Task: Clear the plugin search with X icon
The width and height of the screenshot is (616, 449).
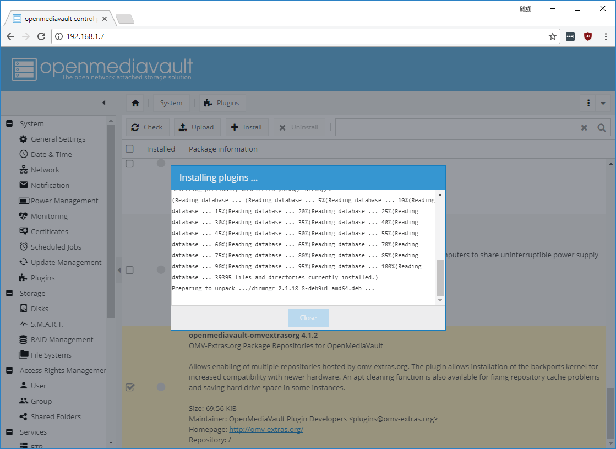Action: tap(584, 127)
